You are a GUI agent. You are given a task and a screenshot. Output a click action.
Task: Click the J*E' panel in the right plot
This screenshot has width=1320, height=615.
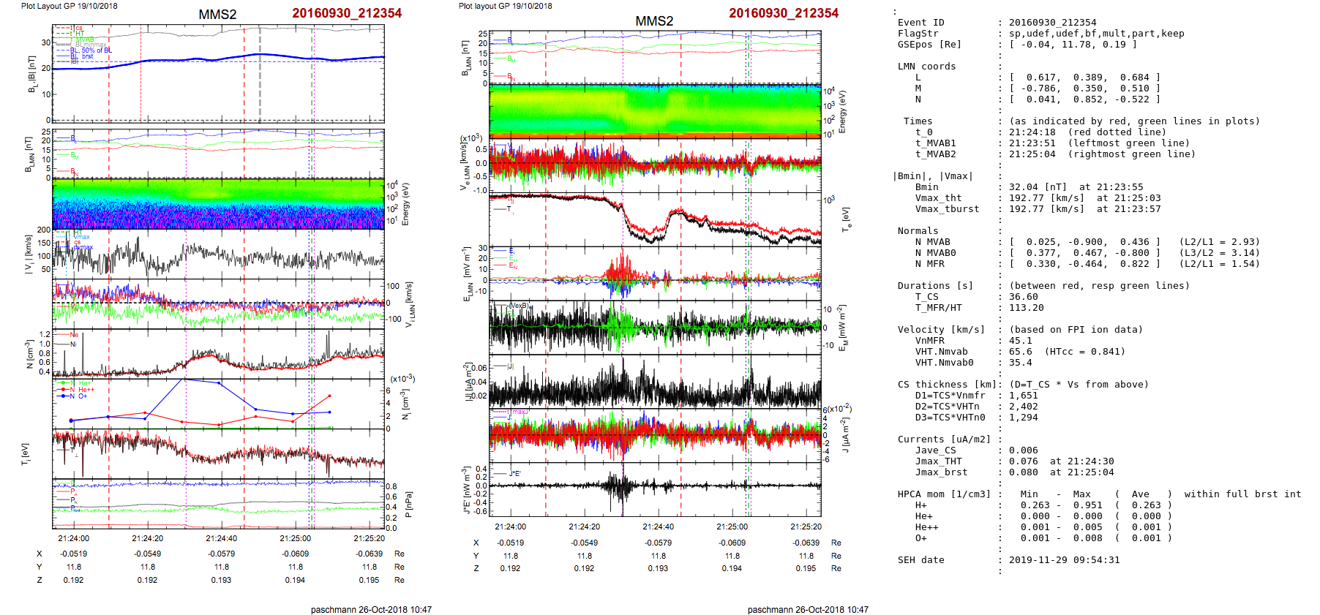coord(655,488)
